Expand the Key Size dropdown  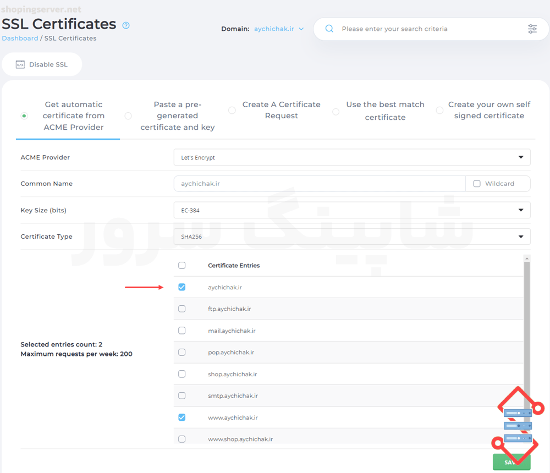tap(352, 210)
